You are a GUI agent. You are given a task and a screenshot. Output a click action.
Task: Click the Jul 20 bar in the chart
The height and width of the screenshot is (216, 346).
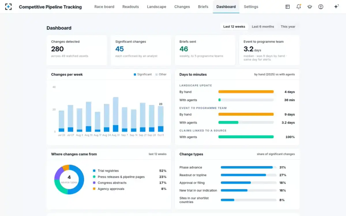click(61, 121)
